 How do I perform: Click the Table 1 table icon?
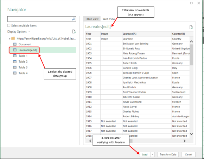pyautogui.click(x=15, y=56)
